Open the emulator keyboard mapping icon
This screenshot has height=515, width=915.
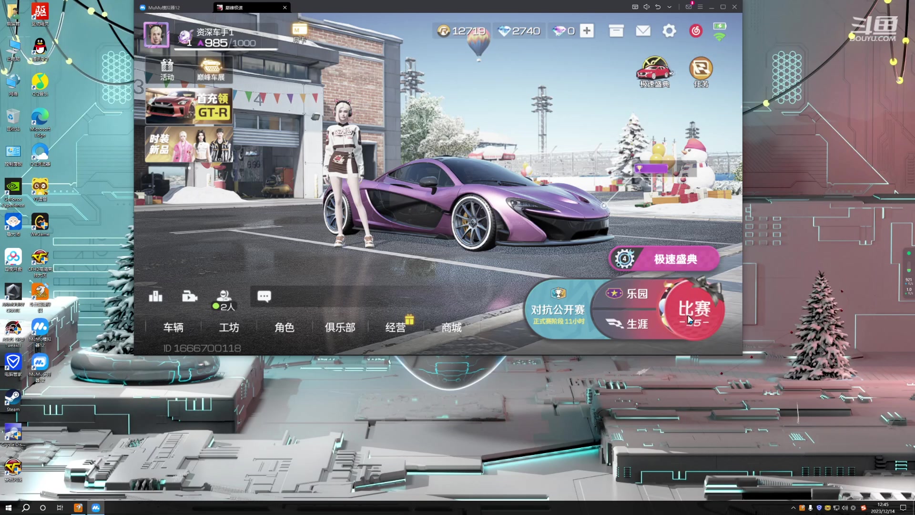click(x=635, y=7)
